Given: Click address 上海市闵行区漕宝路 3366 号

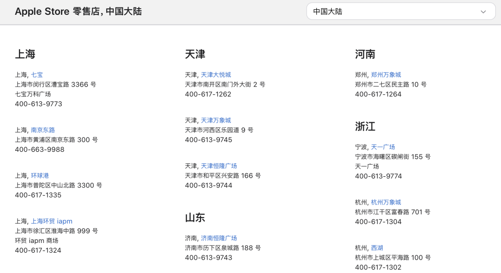Looking at the screenshot, I should click(x=56, y=84).
